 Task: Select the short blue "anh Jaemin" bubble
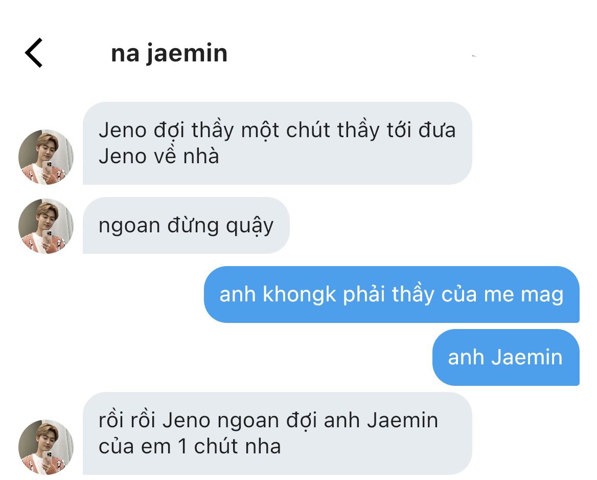click(506, 358)
